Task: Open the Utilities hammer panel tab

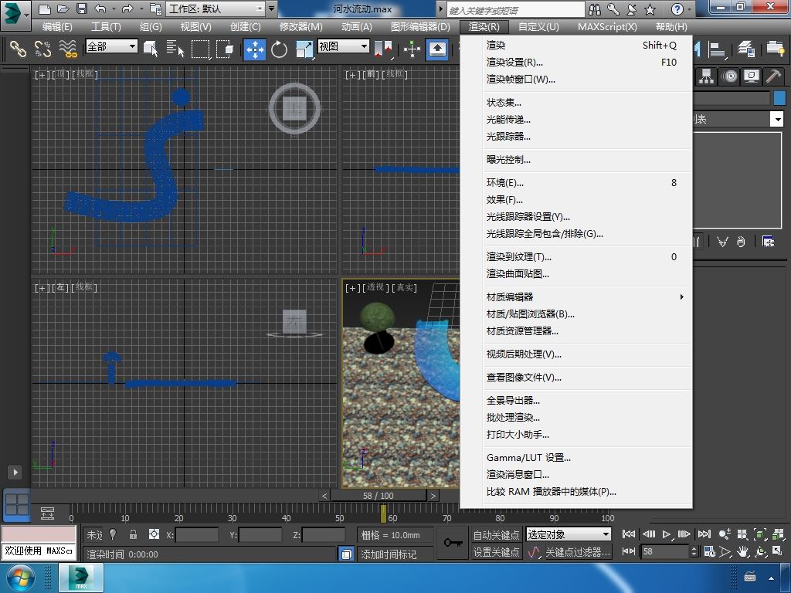Action: [x=774, y=76]
